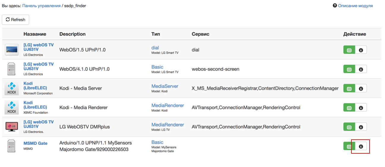
Task: Open Описание модуля help link
Action: 355,6
